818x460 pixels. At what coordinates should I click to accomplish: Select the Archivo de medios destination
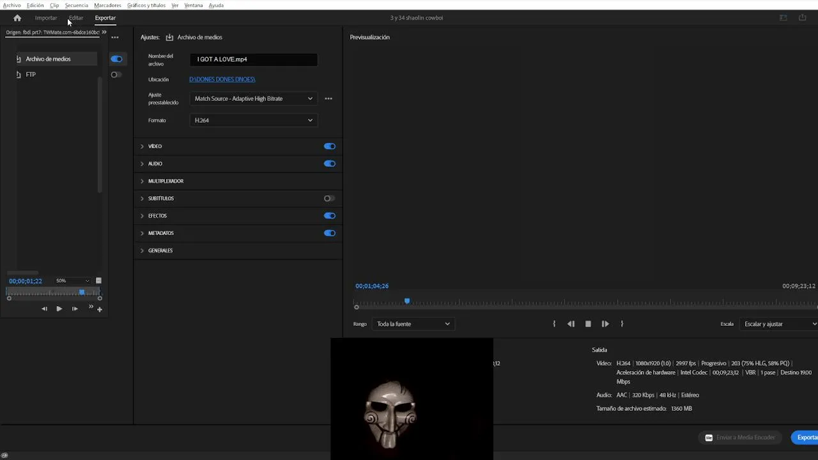point(56,59)
